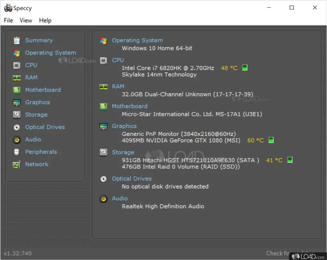This screenshot has height=260, width=327.
Task: Click the Motherboard icon in sidebar
Action: (17, 90)
